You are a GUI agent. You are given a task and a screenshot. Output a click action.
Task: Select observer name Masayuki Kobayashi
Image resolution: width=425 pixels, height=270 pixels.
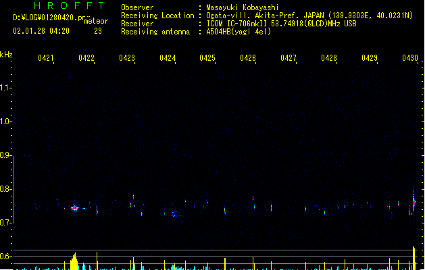click(243, 7)
